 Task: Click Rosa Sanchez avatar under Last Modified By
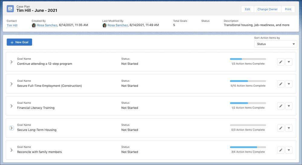104,25
